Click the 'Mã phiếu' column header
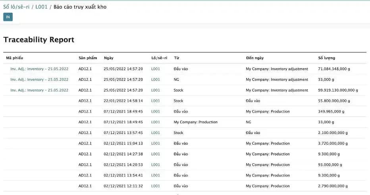 [x=15, y=58]
